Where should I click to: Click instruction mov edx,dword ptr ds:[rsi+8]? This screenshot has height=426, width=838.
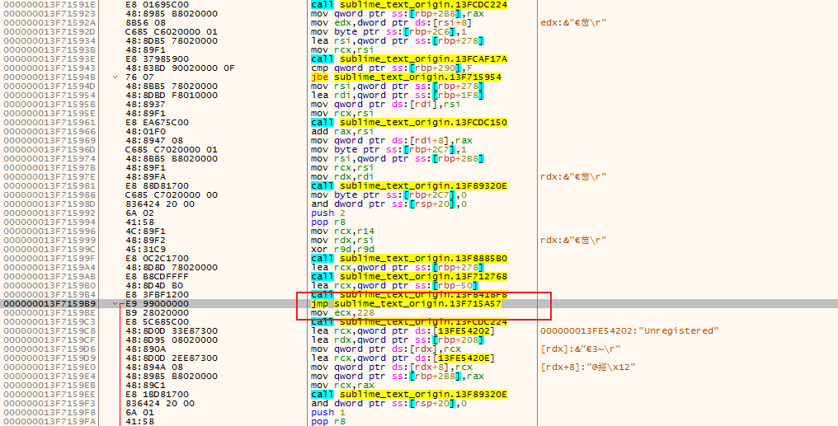[x=391, y=23]
